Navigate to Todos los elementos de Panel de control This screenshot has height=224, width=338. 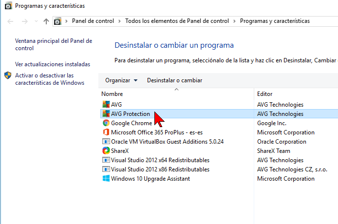(177, 21)
